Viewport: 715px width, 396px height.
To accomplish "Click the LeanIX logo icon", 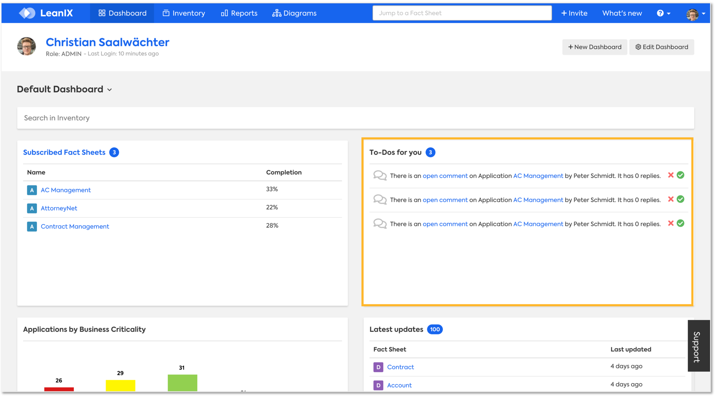I will tap(27, 13).
